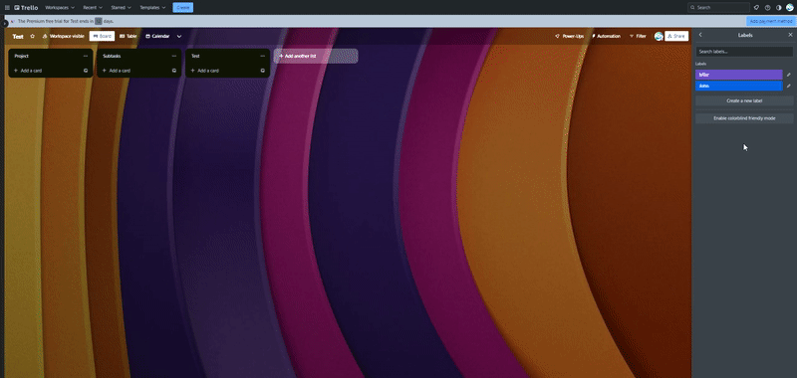Edit the blue label with pencil icon

[788, 86]
